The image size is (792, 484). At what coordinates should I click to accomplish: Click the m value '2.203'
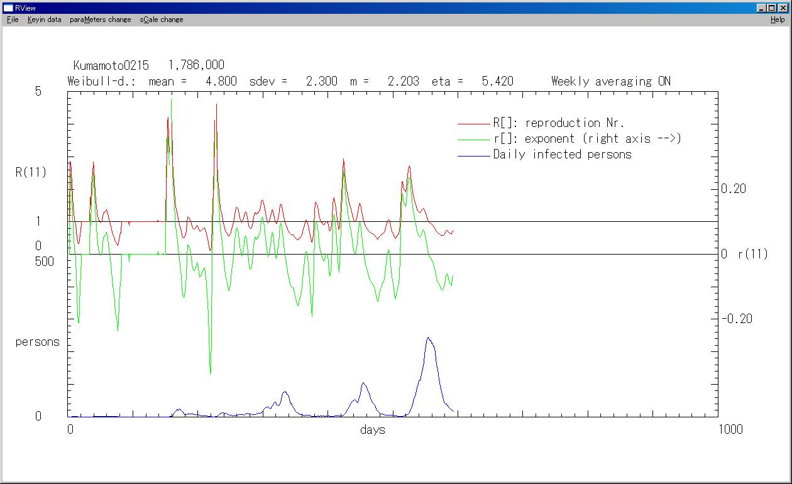click(x=403, y=81)
